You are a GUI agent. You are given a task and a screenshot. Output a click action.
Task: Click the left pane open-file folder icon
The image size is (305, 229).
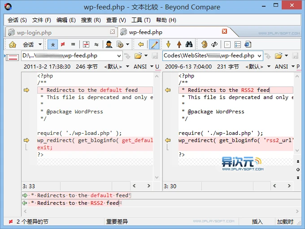(x=138, y=56)
